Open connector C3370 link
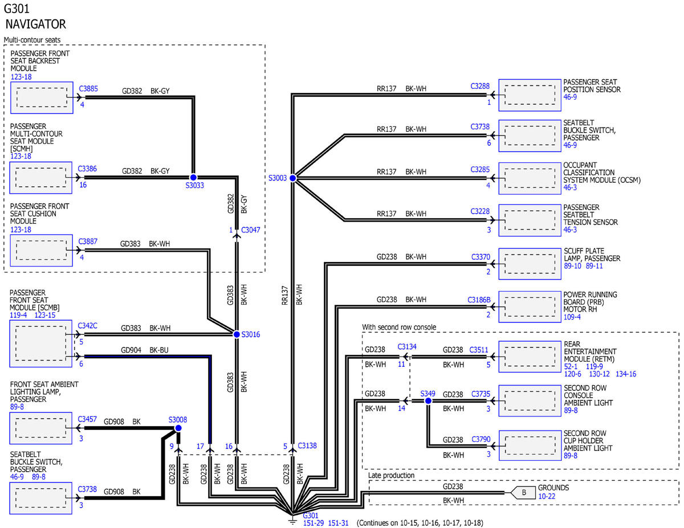The height and width of the screenshot is (528, 684). 480,256
